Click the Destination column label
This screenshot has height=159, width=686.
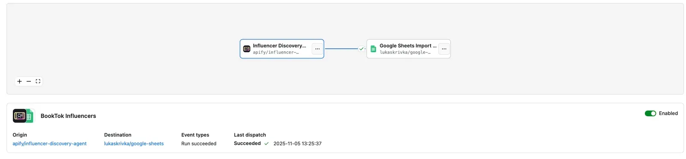(118, 135)
